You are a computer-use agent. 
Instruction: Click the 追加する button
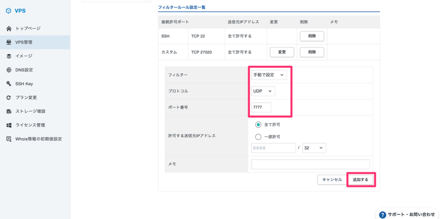[361, 180]
